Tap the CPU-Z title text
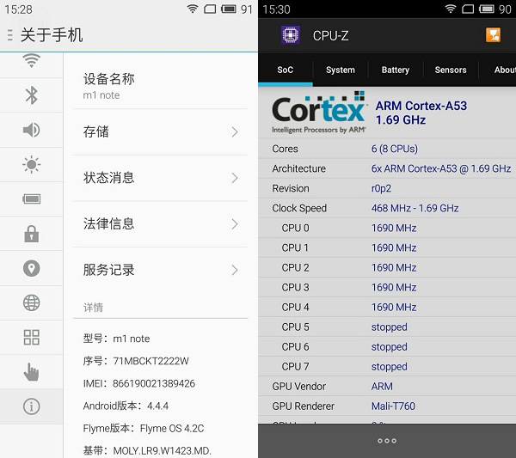 click(330, 35)
